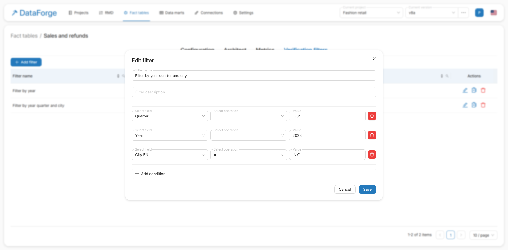Copy the Filter by year row
This screenshot has width=508, height=250.
pos(474,90)
